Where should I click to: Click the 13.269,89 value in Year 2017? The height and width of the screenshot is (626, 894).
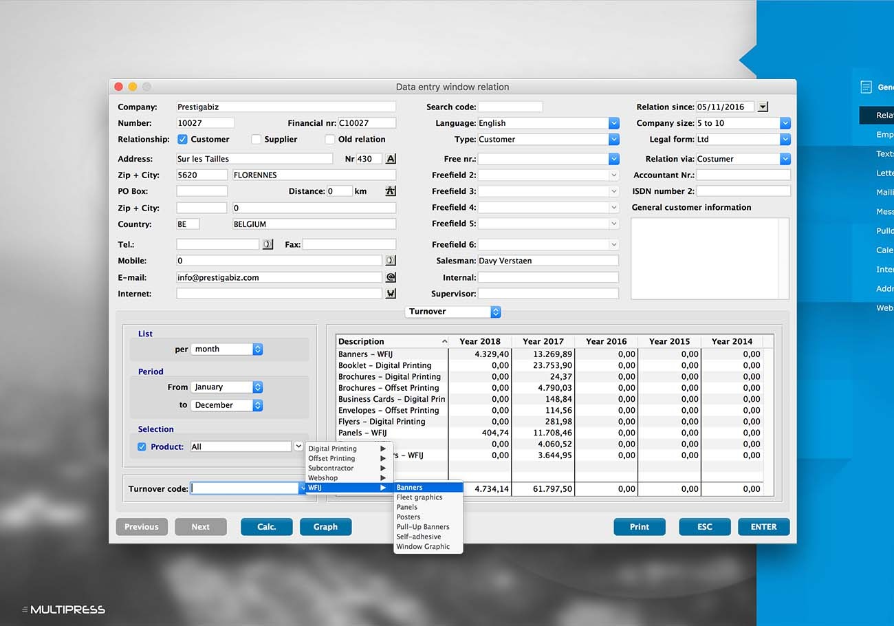552,354
